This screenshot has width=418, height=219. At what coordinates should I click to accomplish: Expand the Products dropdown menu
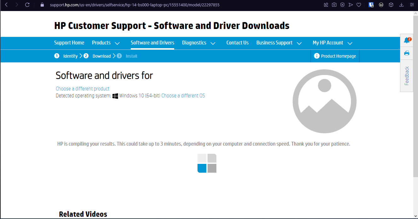click(x=106, y=43)
